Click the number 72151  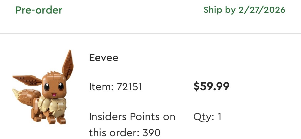[x=129, y=87]
